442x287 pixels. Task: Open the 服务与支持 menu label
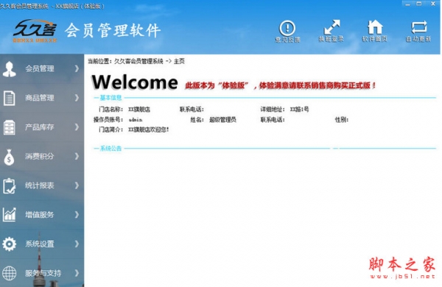tap(43, 273)
